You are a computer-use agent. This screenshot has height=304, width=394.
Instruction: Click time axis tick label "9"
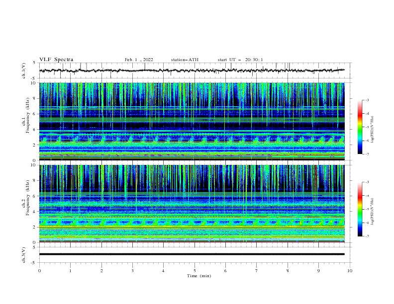coord(318,271)
